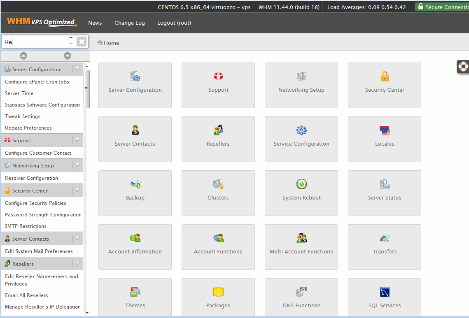The width and height of the screenshot is (469, 318).
Task: Open Edit Reseller Nameservers and Privileges link
Action: pyautogui.click(x=42, y=280)
